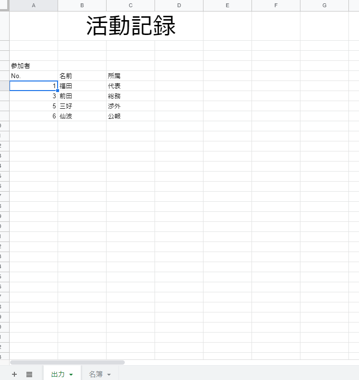
Task: Select column A header
Action: pos(34,5)
